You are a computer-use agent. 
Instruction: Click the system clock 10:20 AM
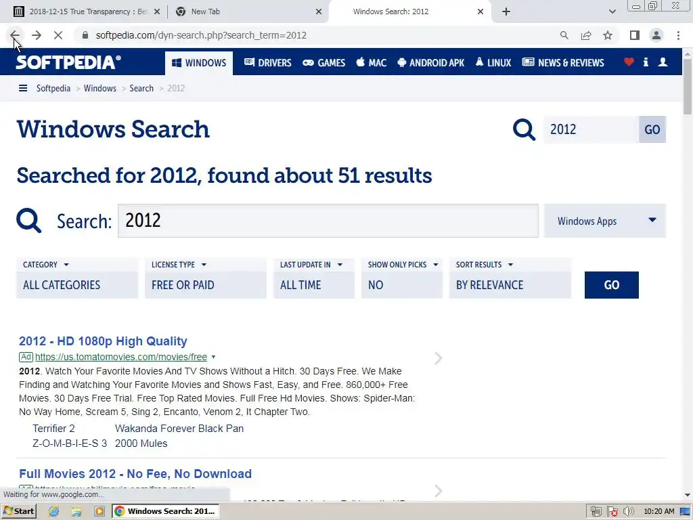click(x=659, y=511)
